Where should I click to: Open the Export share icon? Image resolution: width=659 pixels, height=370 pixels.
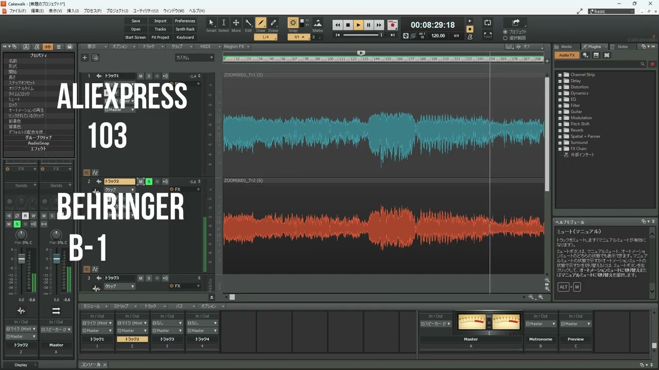coord(516,23)
